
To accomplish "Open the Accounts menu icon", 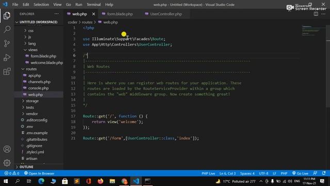I will 7,149.
